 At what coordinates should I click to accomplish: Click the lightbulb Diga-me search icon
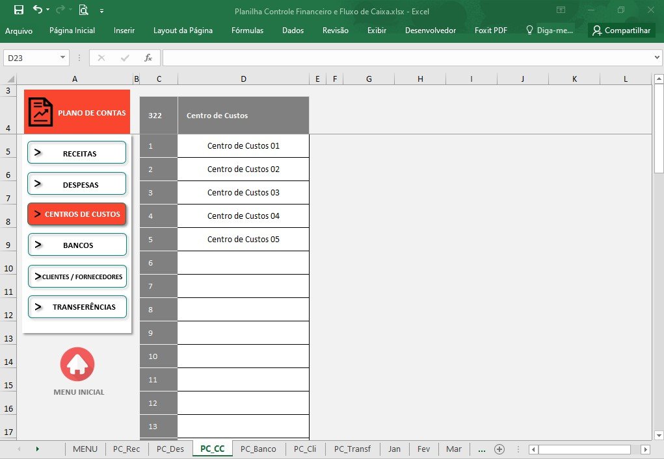(529, 30)
